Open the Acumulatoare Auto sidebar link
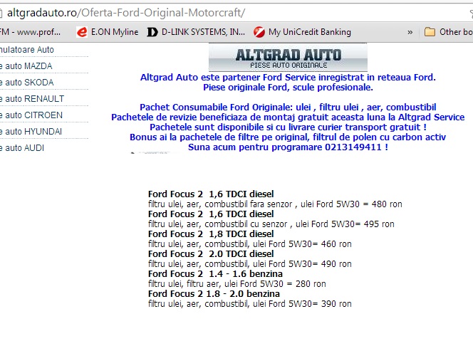The height and width of the screenshot is (351, 473). click(27, 50)
